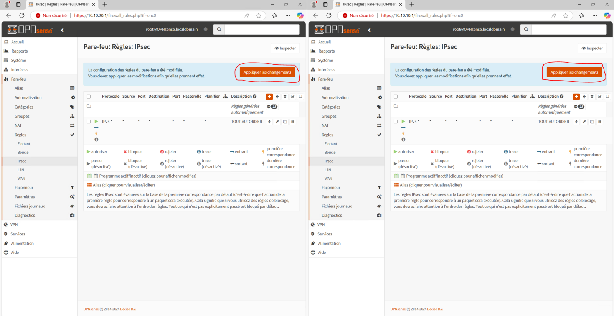Viewport: 614px width, 316px height.
Task: Collapse the sidebar using chevron in right window
Action: coord(369,30)
